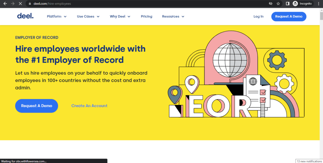
Task: Click the EOR hero illustration
Action: click(237, 74)
